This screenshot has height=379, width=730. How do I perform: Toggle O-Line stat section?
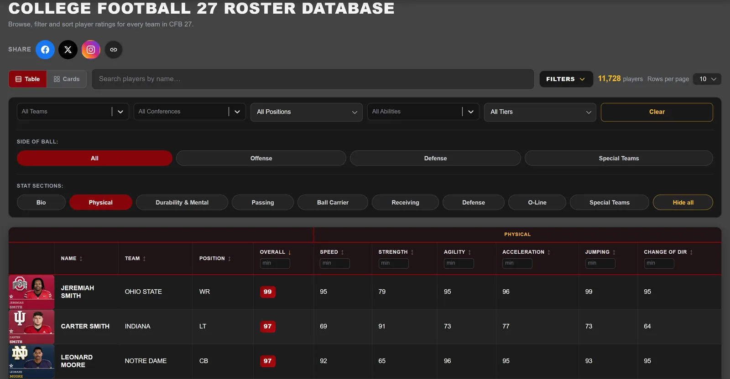click(x=537, y=203)
